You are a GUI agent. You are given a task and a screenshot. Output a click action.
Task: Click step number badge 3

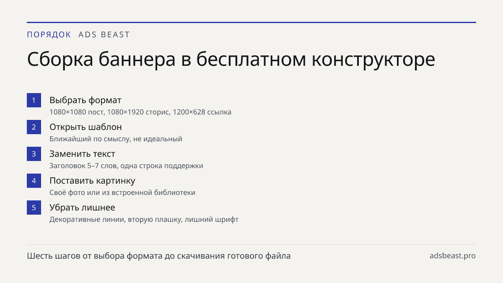(x=34, y=154)
